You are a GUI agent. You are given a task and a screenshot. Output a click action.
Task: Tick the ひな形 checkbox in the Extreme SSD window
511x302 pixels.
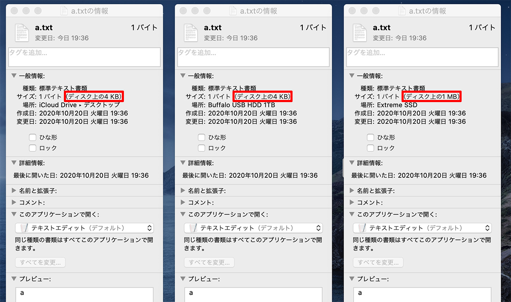click(x=370, y=137)
